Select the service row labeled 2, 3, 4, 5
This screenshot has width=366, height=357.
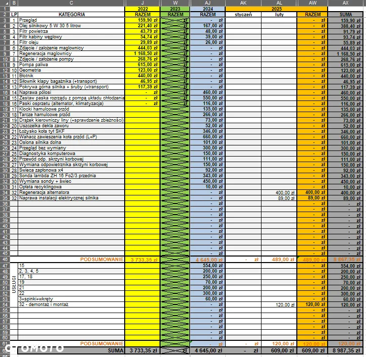click(x=71, y=271)
